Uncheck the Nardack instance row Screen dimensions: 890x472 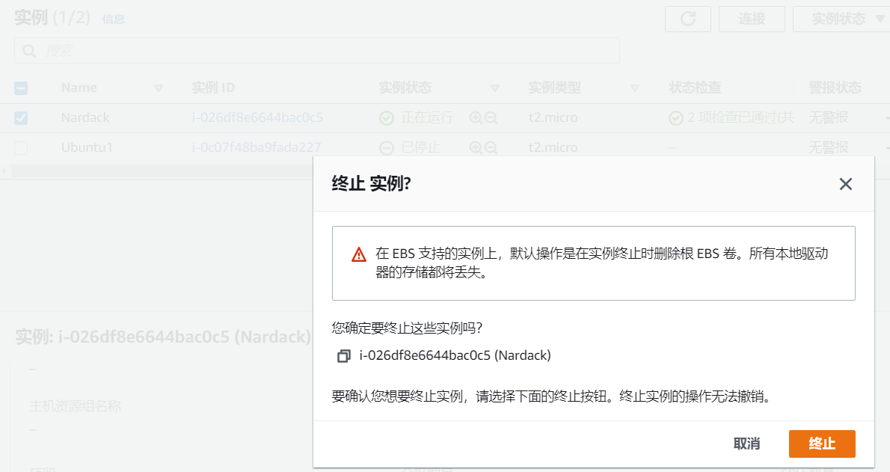pyautogui.click(x=21, y=117)
